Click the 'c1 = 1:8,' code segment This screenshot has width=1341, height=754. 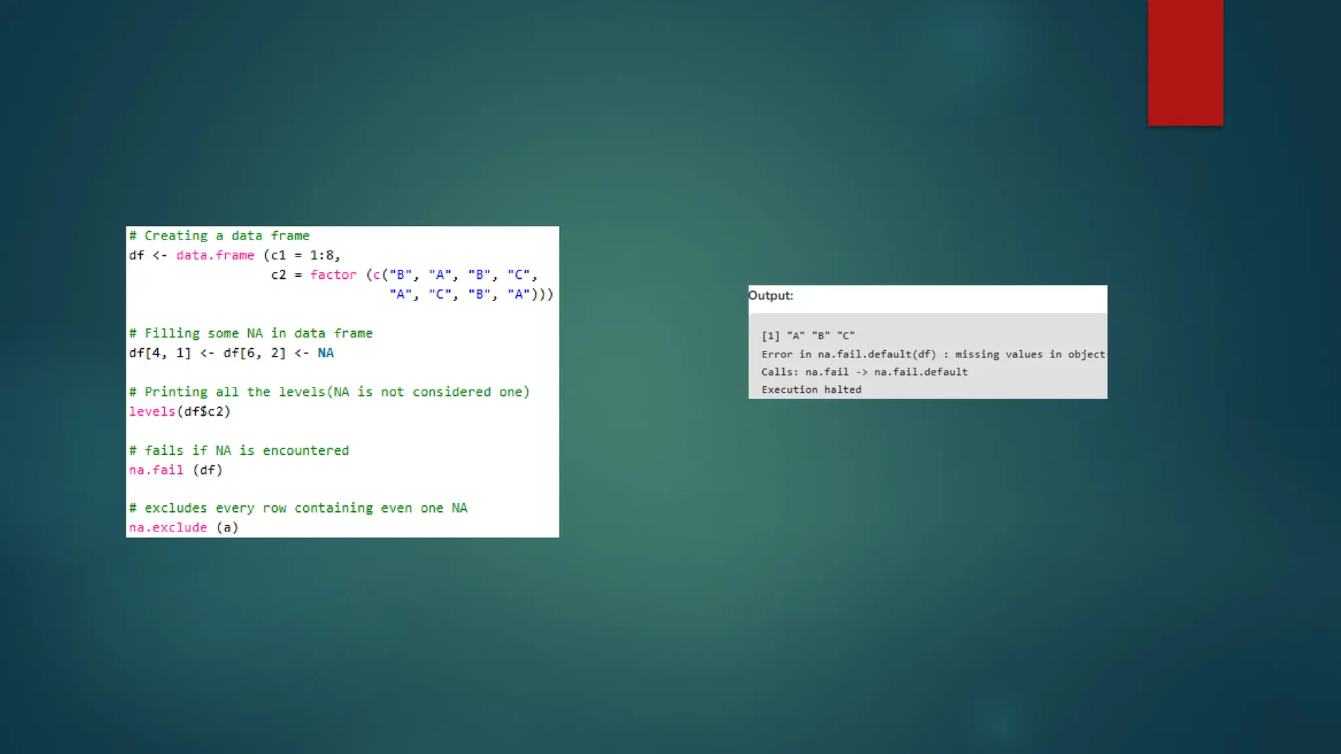click(305, 255)
